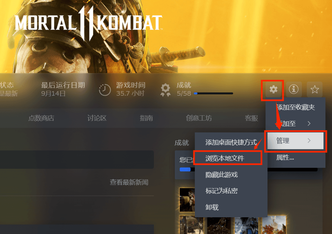Viewport: 332px width, 234px height.
Task: Click the playtime clock icon
Action: (105, 90)
